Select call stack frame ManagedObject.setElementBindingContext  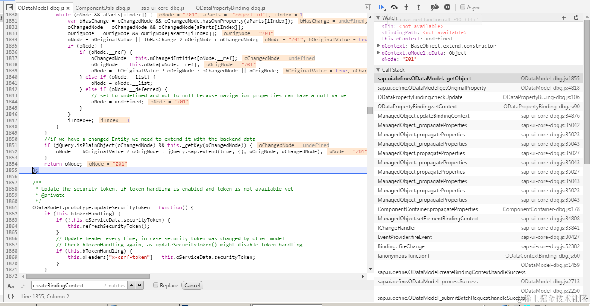tap(478, 219)
